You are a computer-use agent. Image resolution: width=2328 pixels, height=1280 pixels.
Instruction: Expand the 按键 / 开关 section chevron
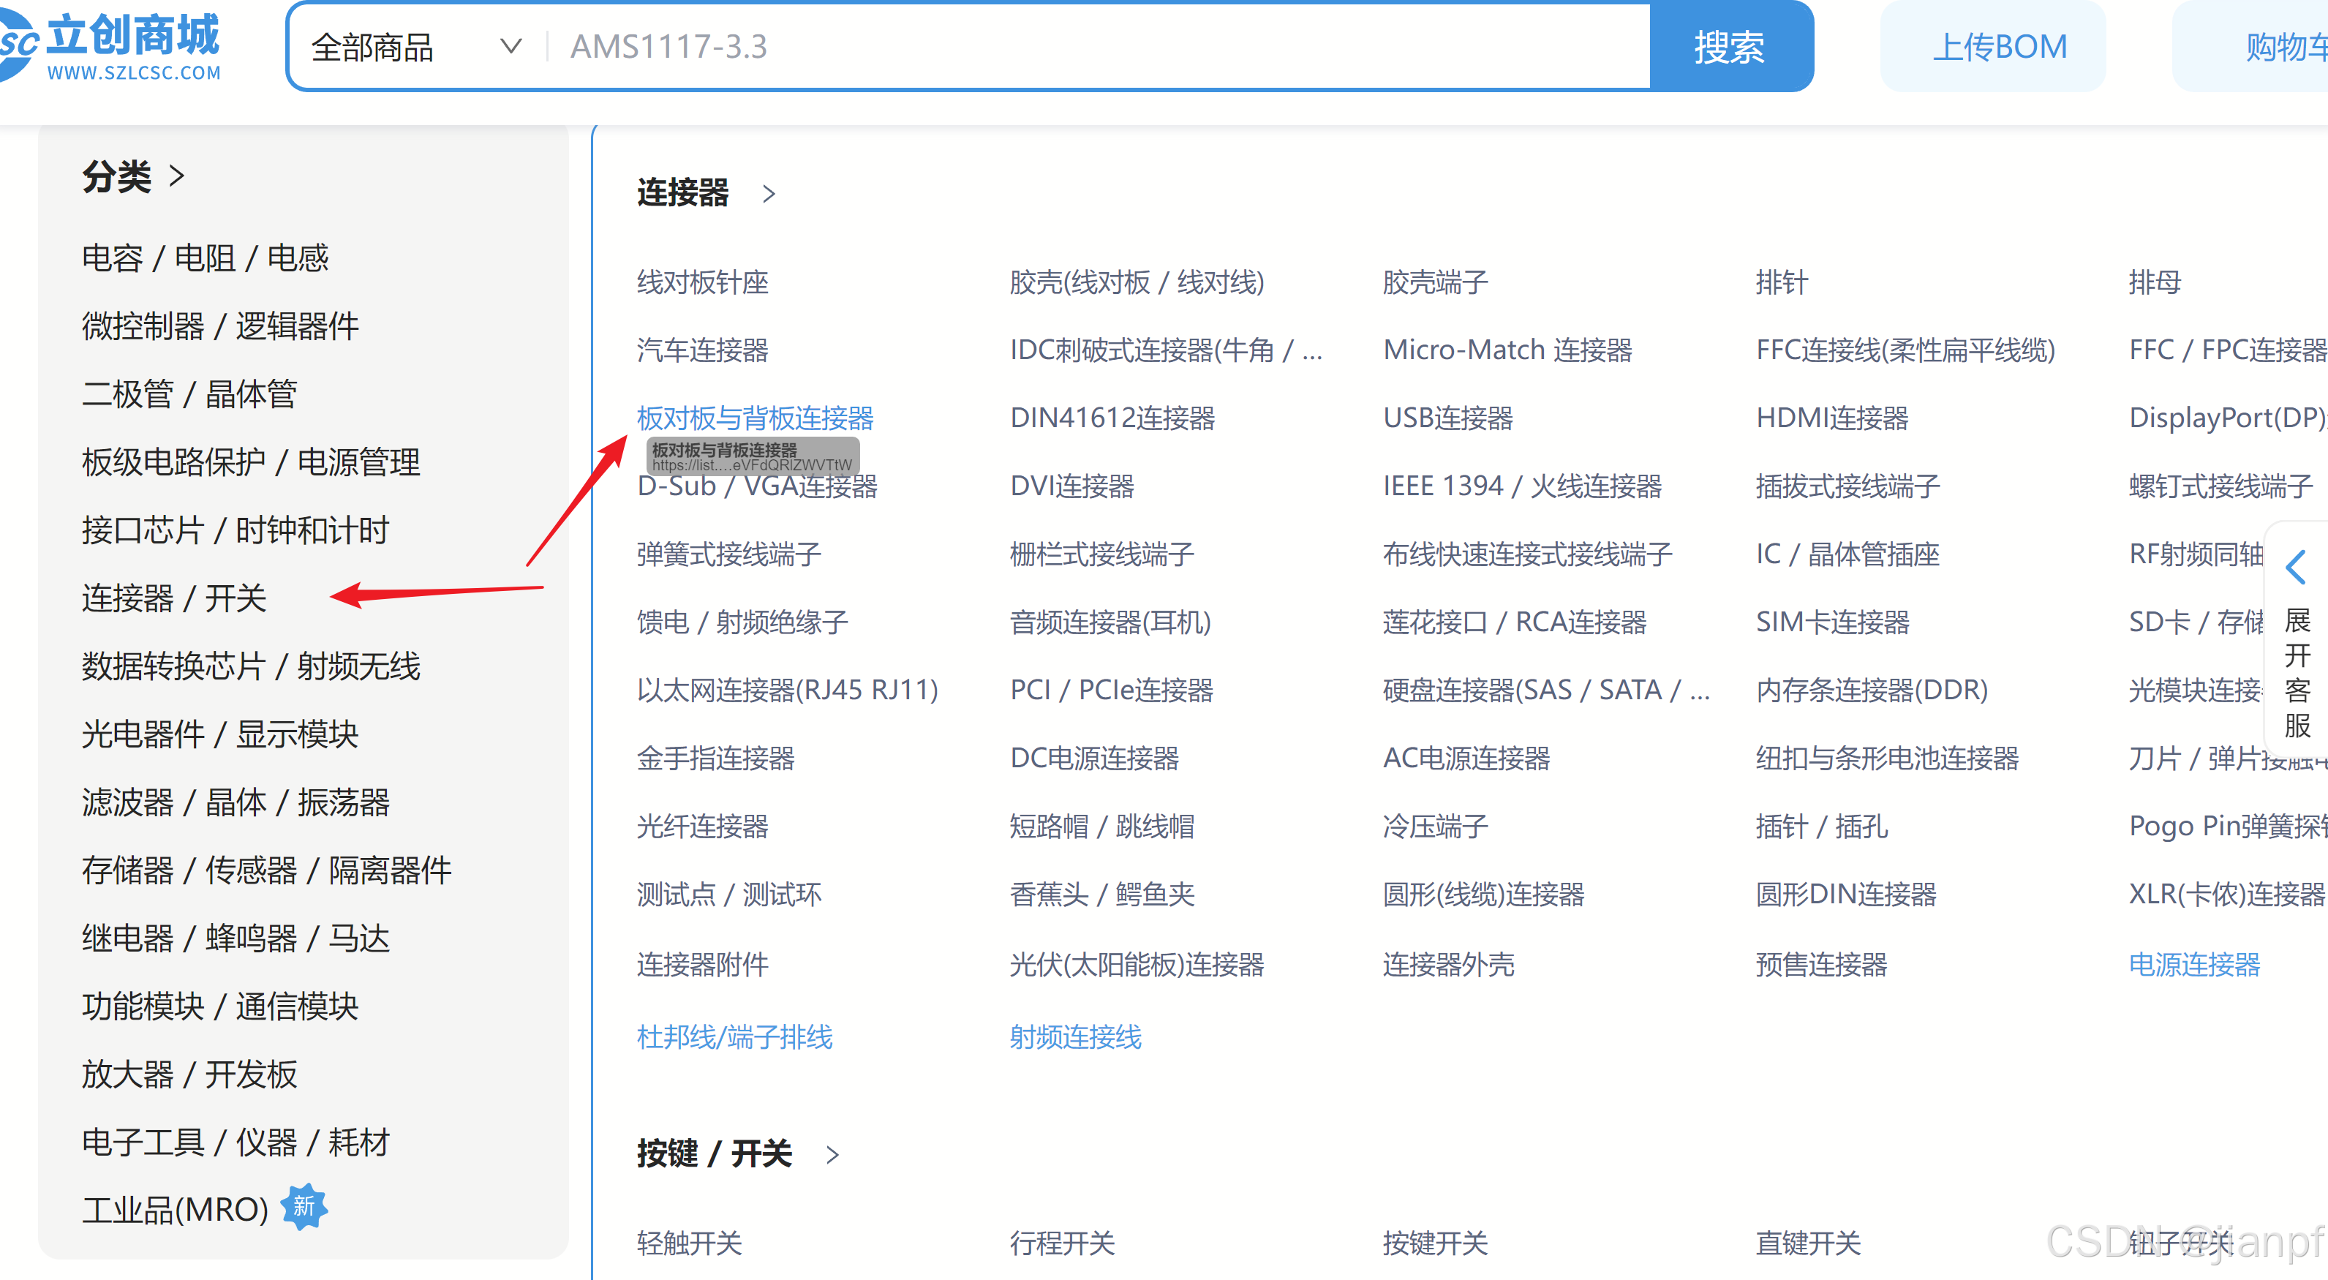pos(832,1154)
